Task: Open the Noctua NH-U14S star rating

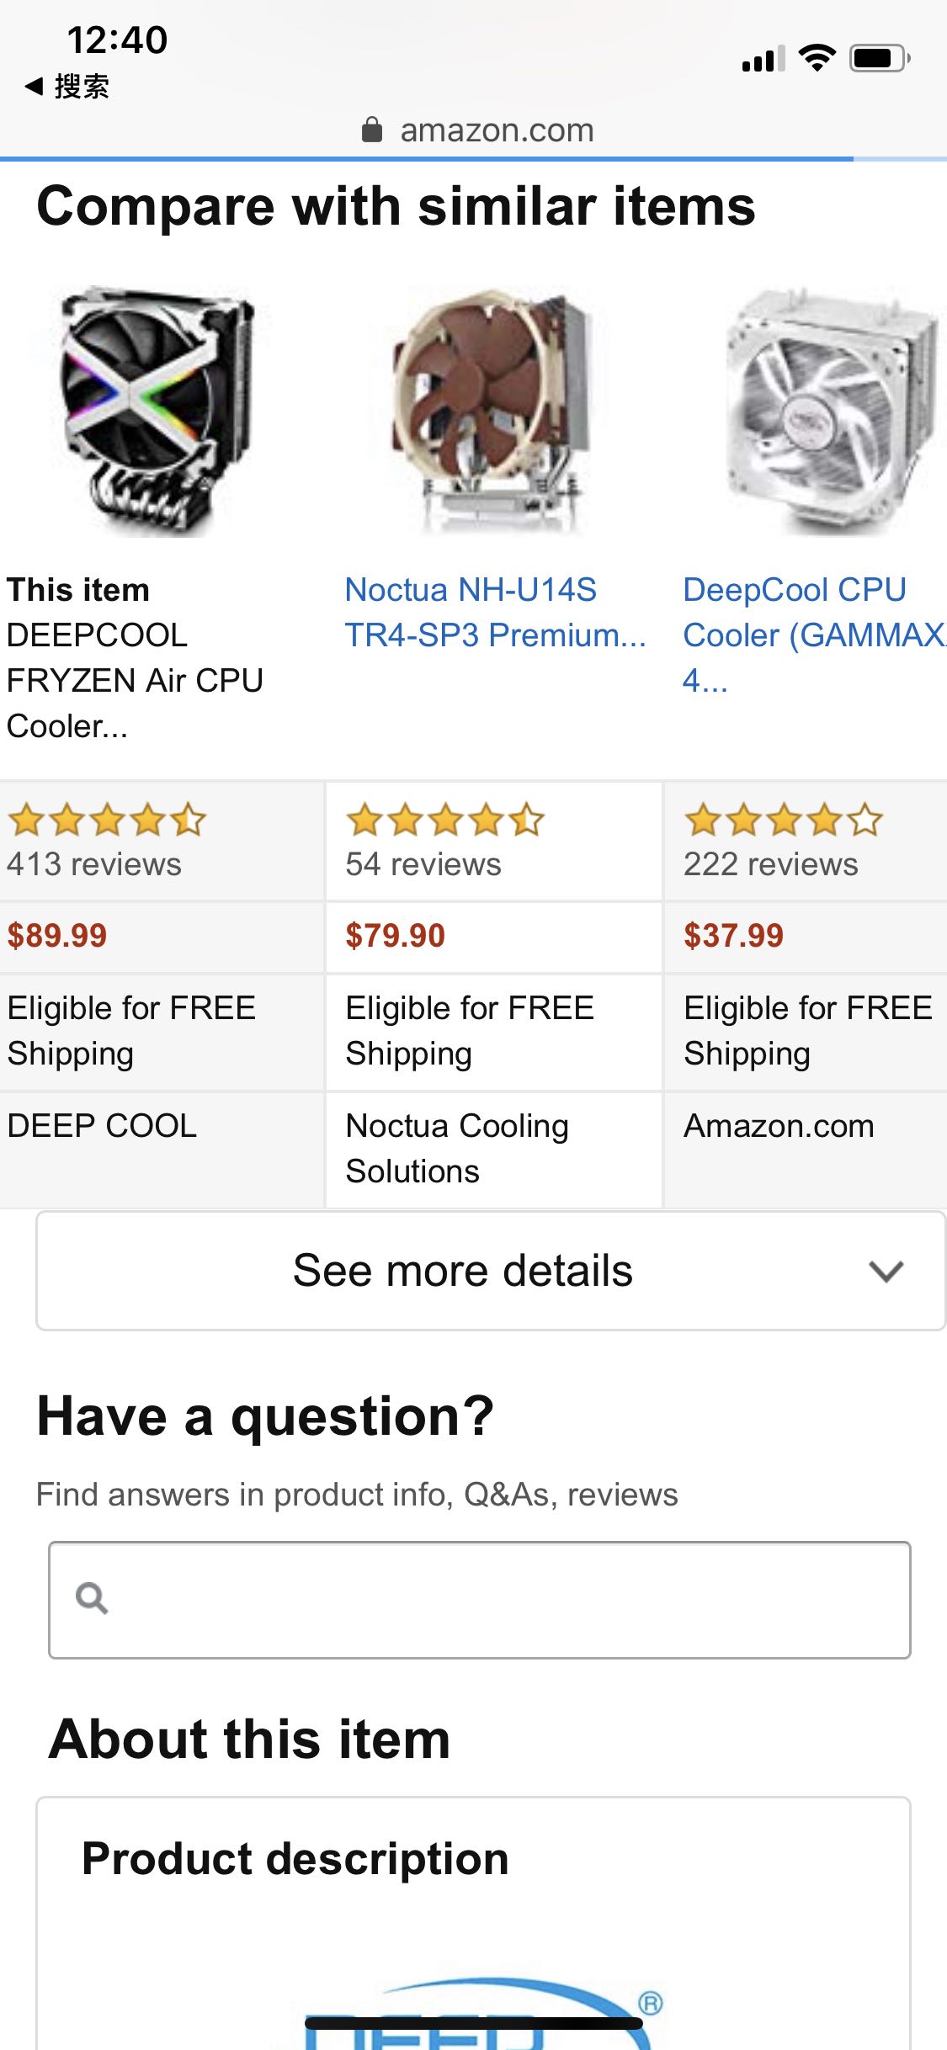Action: pos(444,820)
